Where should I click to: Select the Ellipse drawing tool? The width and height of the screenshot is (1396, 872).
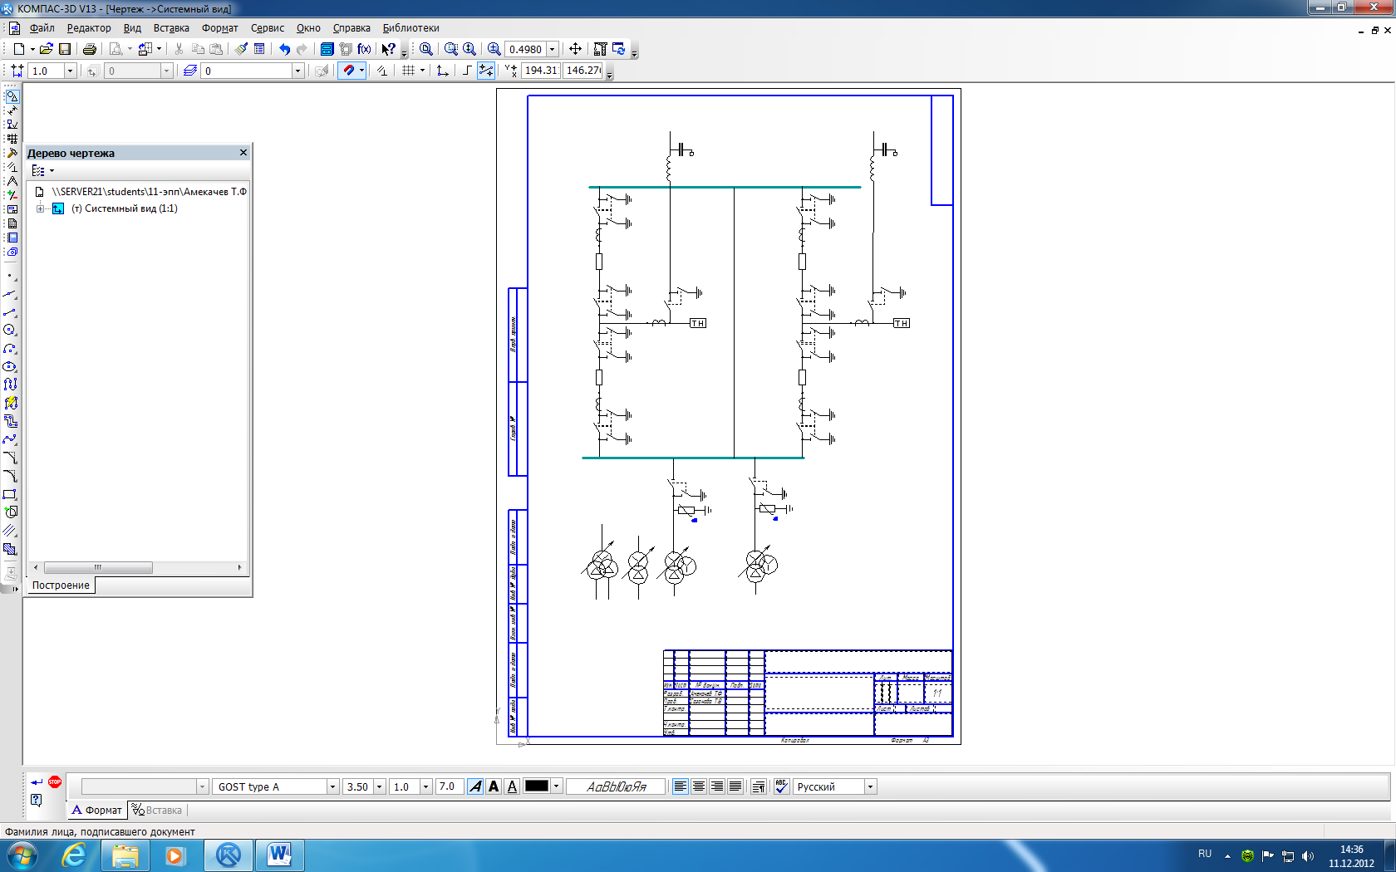[x=10, y=367]
